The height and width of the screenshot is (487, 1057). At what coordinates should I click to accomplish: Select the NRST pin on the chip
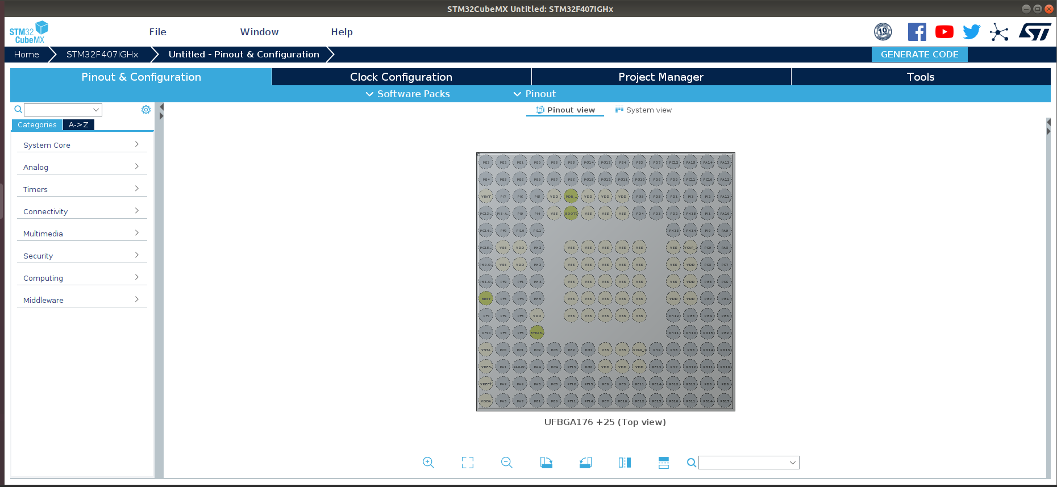tap(486, 299)
